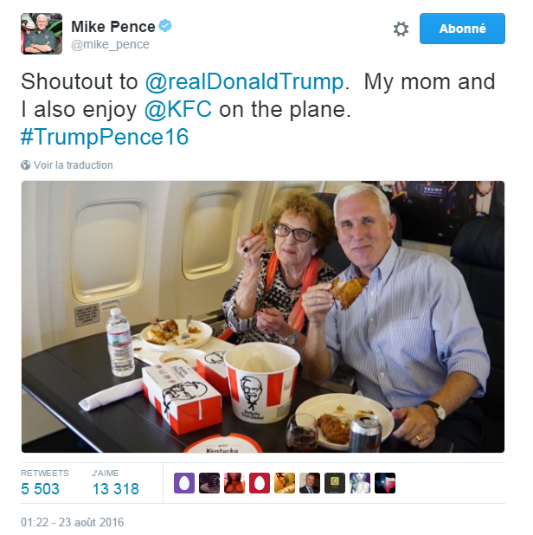Open the Texas flag avatar

click(x=385, y=483)
